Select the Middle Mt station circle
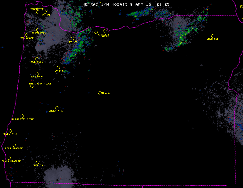The width and height of the screenshot is (243, 188). coord(96,33)
